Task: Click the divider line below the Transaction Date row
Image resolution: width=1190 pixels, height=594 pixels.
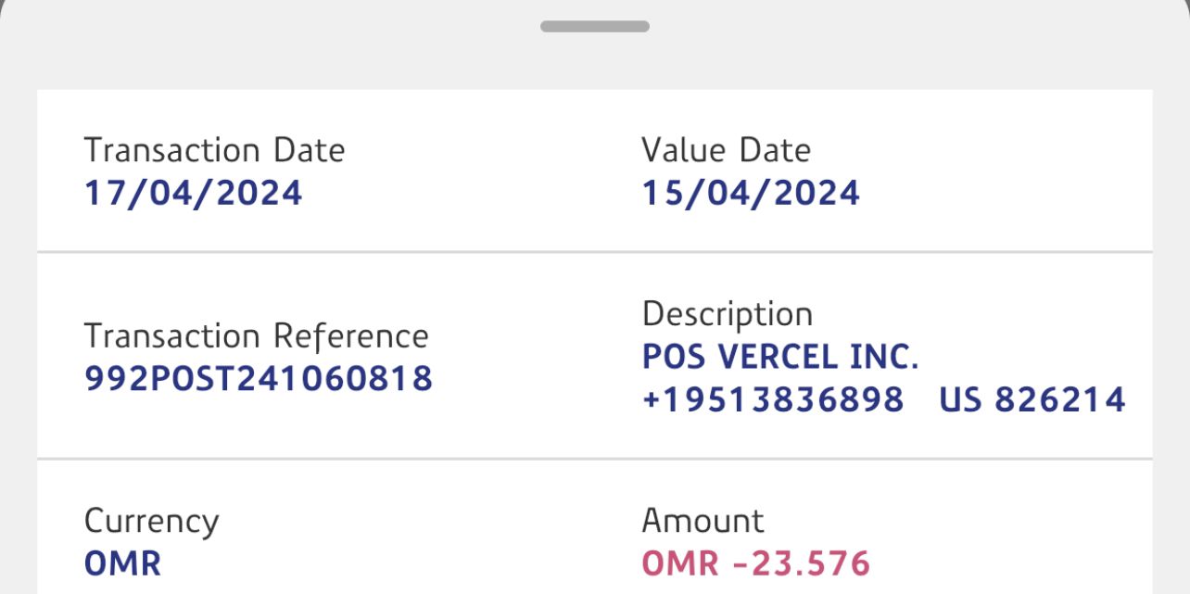Action: pyautogui.click(x=594, y=251)
